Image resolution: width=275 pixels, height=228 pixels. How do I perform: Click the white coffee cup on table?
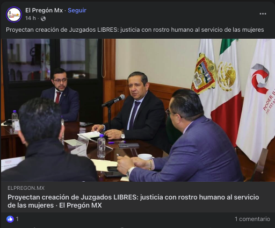[x=146, y=157]
